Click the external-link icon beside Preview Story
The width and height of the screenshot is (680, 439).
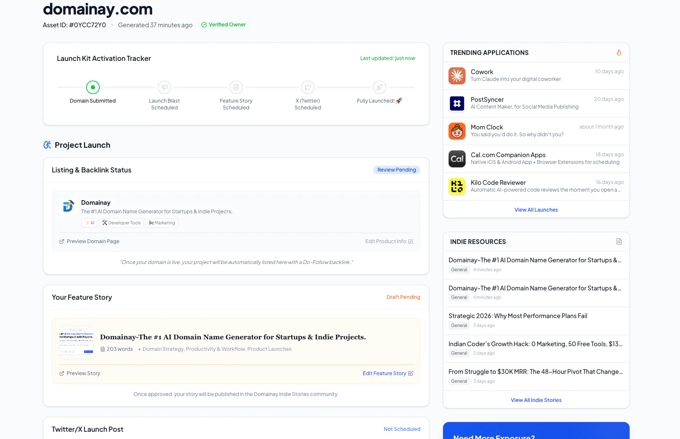[62, 373]
